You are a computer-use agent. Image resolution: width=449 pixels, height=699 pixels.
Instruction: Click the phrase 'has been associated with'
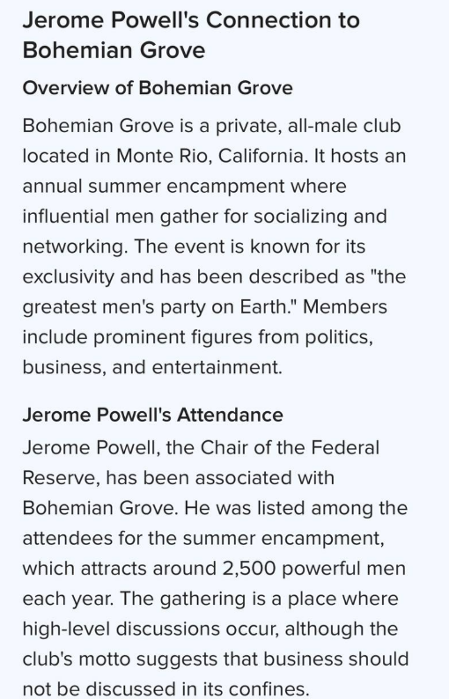[220, 478]
